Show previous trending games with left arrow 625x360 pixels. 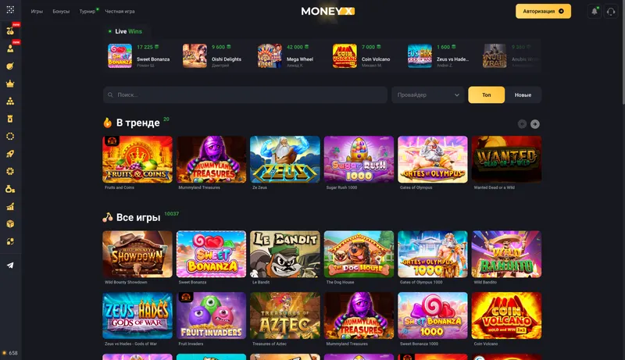(522, 124)
